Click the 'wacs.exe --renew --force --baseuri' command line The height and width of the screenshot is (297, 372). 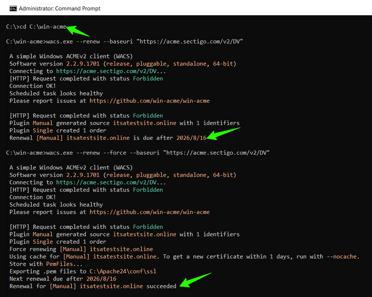(138, 153)
